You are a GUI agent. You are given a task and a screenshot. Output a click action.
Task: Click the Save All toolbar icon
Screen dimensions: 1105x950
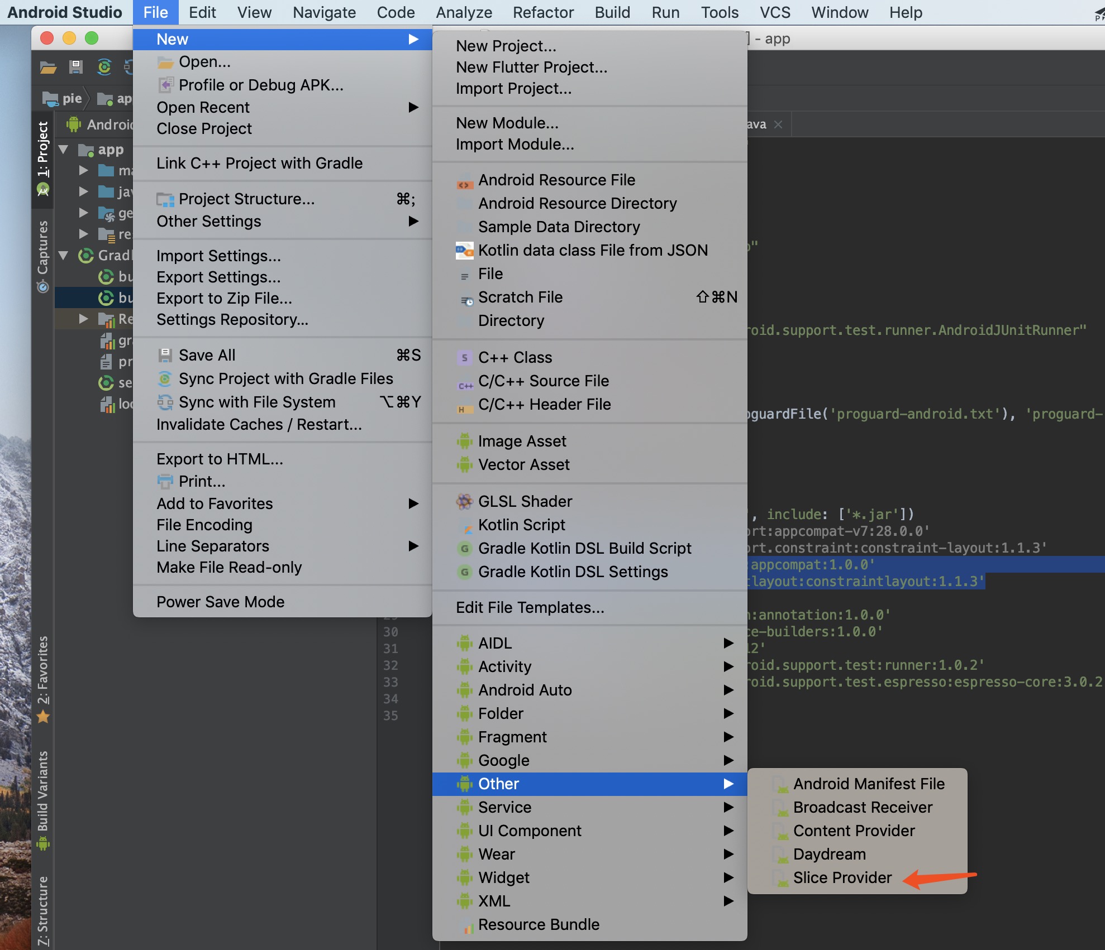click(75, 68)
